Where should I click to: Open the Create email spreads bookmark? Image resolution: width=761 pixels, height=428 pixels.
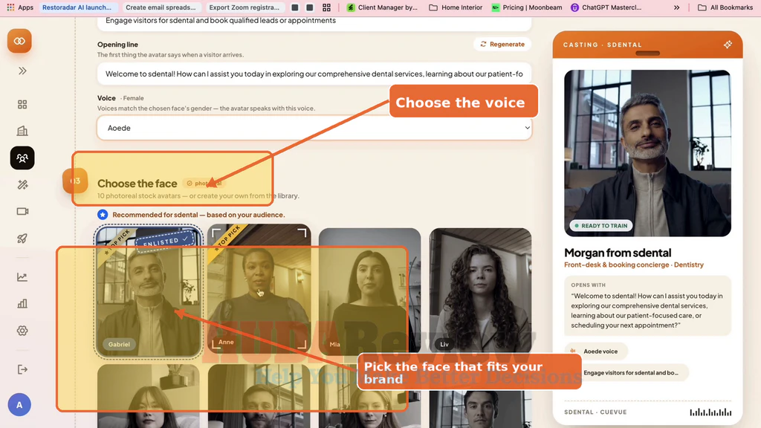click(x=161, y=7)
